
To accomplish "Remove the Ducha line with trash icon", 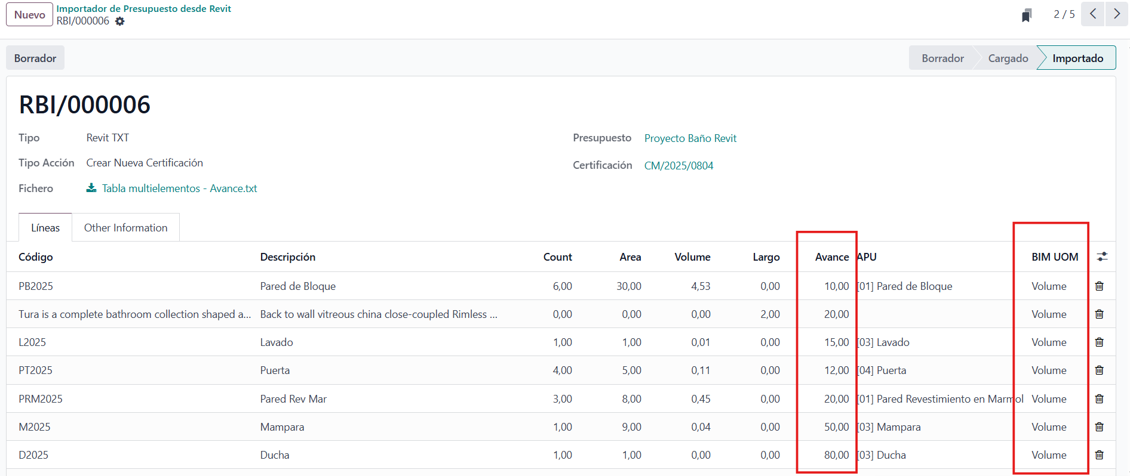I will click(1099, 455).
